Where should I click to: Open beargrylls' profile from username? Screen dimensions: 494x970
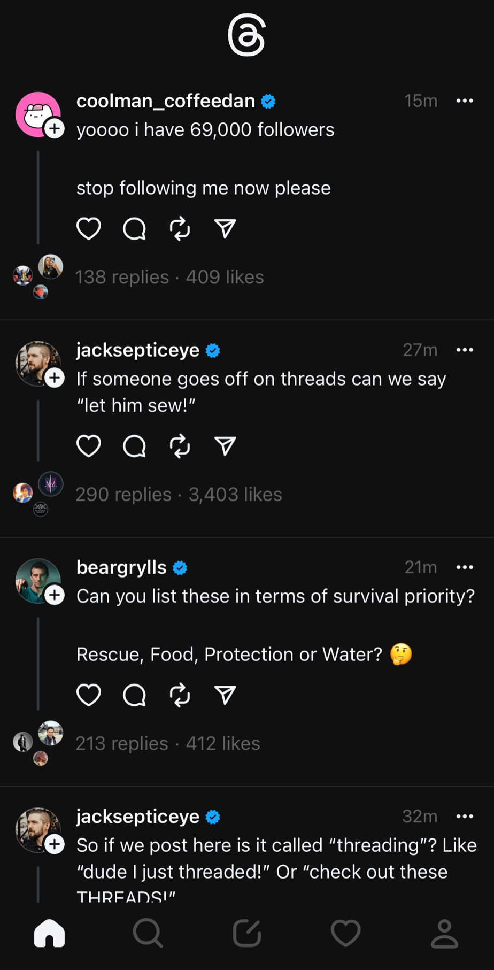121,567
